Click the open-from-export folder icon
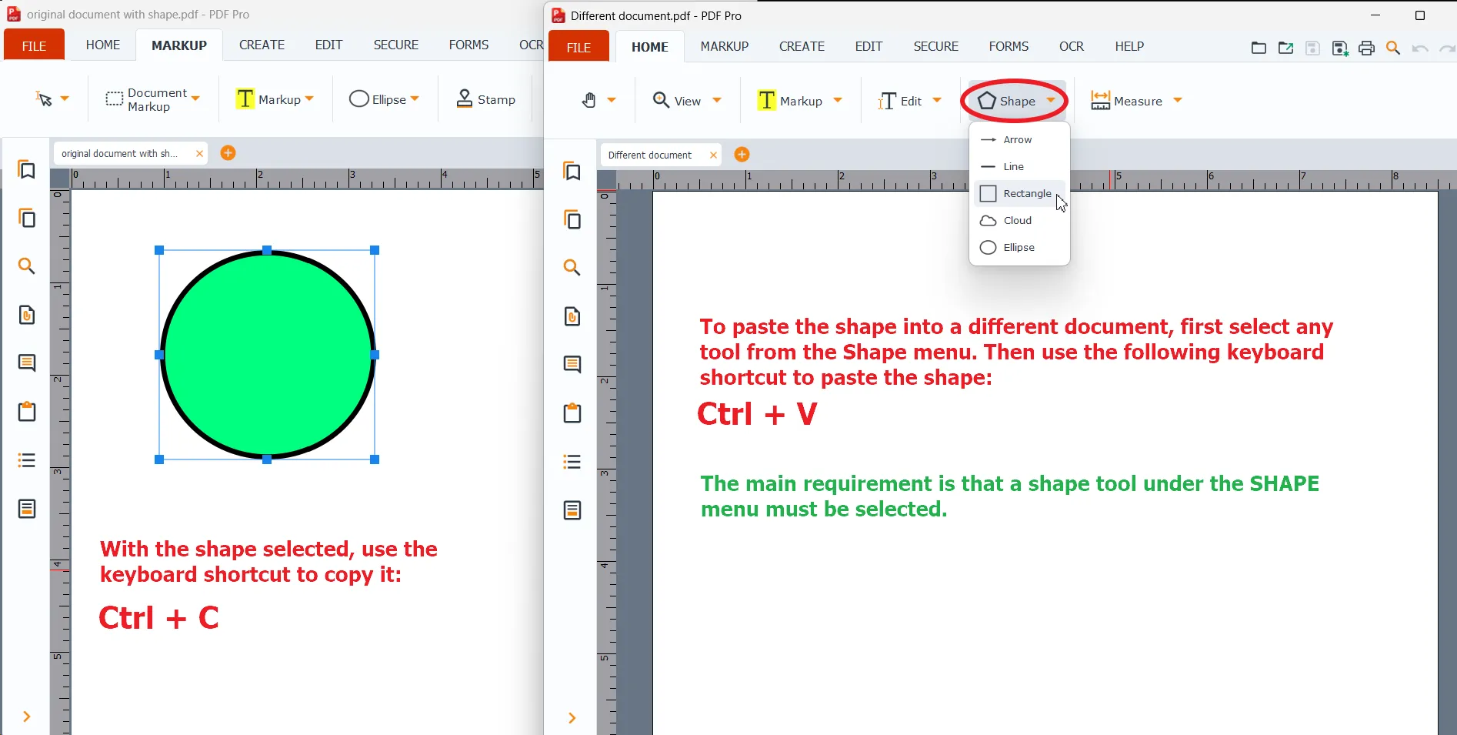The image size is (1457, 735). click(1285, 48)
